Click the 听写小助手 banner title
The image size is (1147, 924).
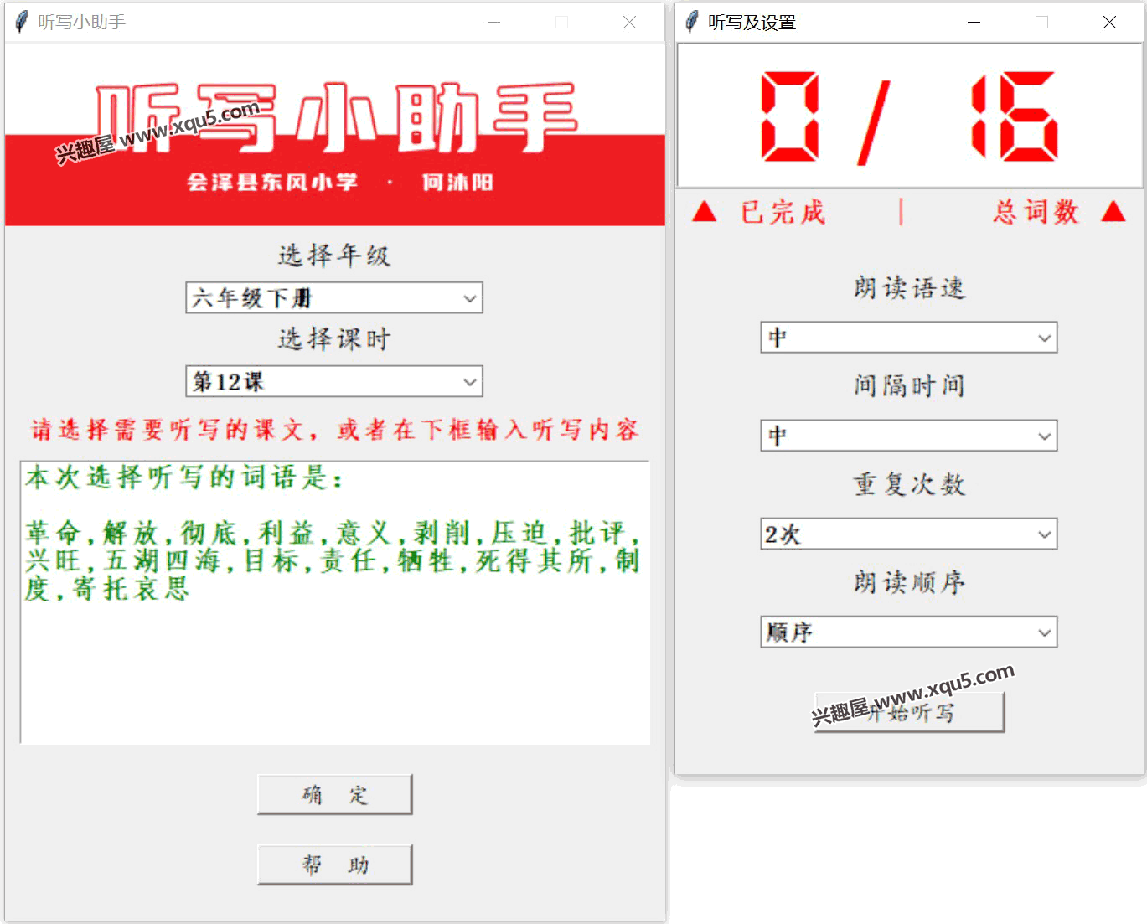point(335,117)
